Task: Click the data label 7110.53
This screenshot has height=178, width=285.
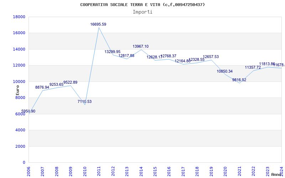Action: [x=84, y=101]
